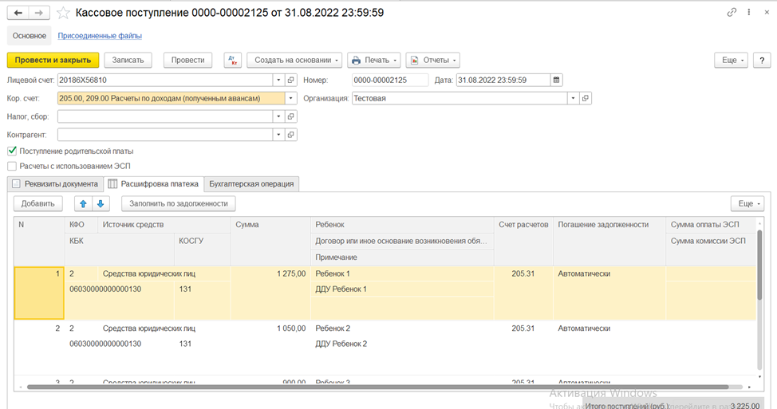Switch to Реквизиты документа tab
Image resolution: width=777 pixels, height=409 pixels.
click(x=56, y=183)
